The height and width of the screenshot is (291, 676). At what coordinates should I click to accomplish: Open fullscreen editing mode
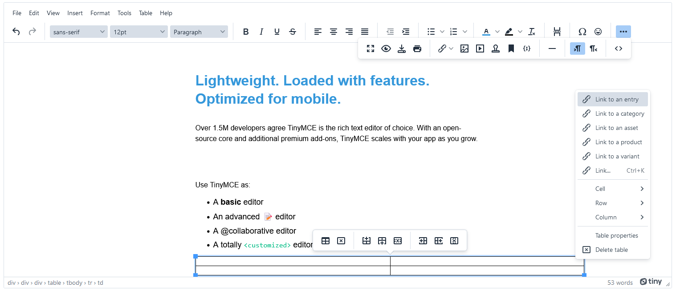[371, 48]
